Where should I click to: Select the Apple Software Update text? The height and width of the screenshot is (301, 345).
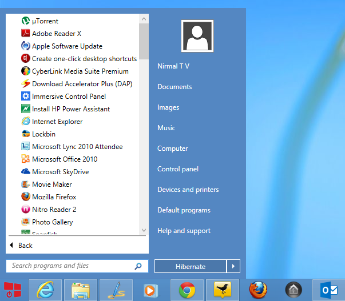coord(67,46)
